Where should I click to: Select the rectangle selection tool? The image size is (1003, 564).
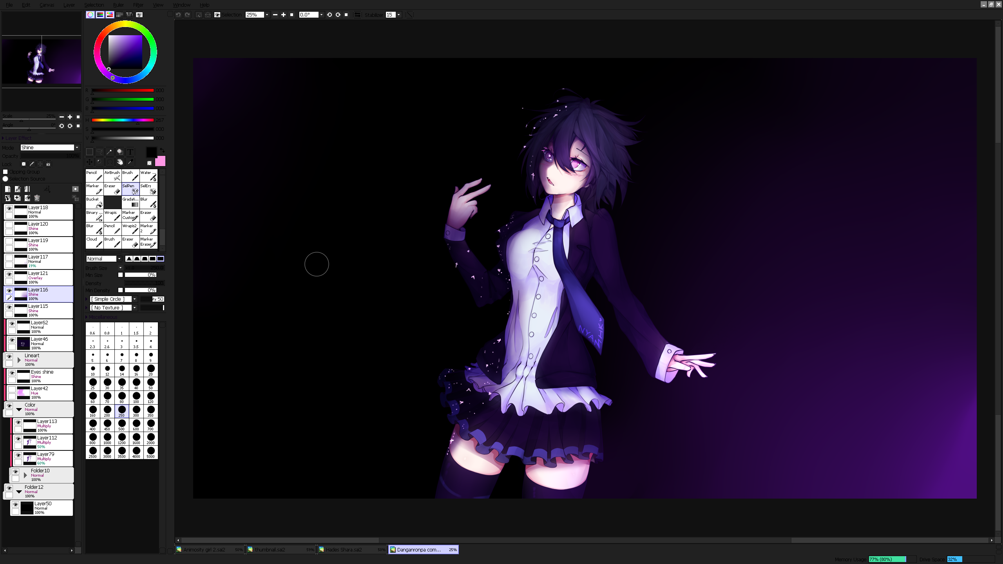89,152
